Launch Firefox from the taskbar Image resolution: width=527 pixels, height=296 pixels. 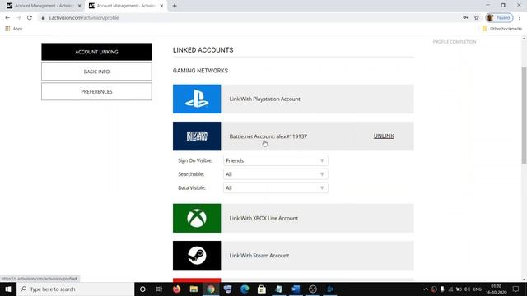coord(176,289)
